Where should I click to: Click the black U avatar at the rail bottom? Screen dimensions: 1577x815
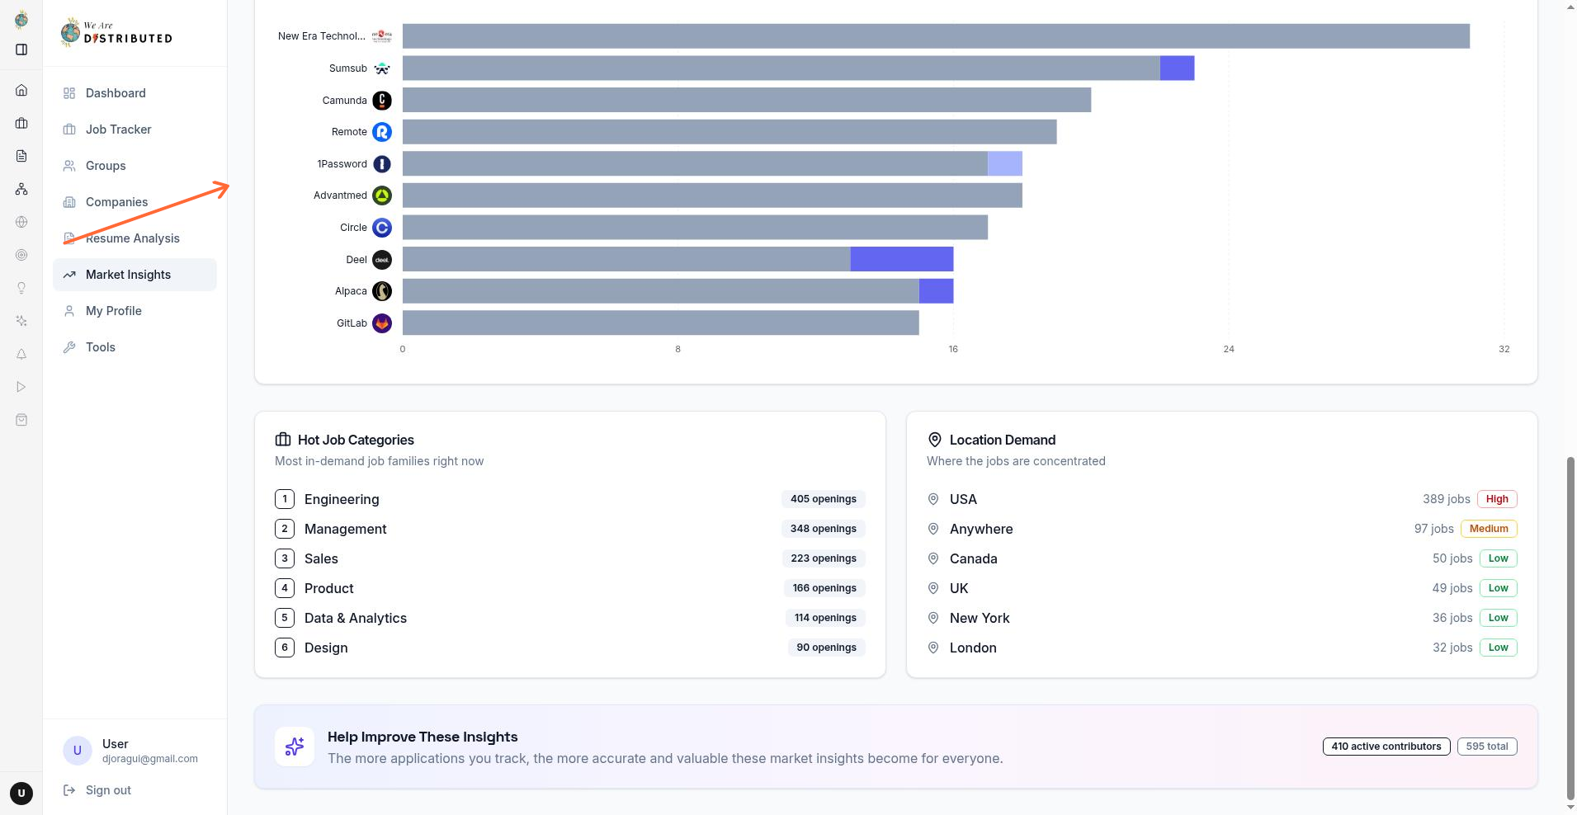[x=21, y=794]
